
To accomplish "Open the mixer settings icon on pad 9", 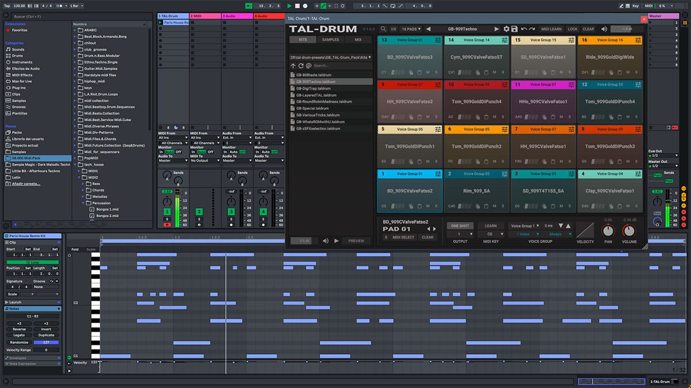I will coord(438,84).
